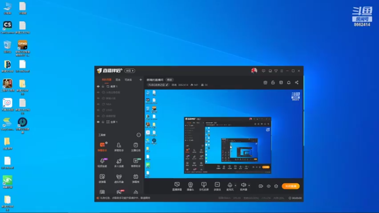Expand microphone options arrow
Viewport: 379px width, 213px height.
235,186
